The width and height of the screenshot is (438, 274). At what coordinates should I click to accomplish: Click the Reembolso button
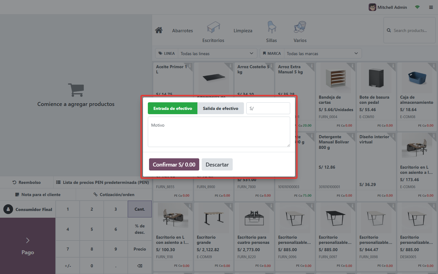pyautogui.click(x=26, y=182)
